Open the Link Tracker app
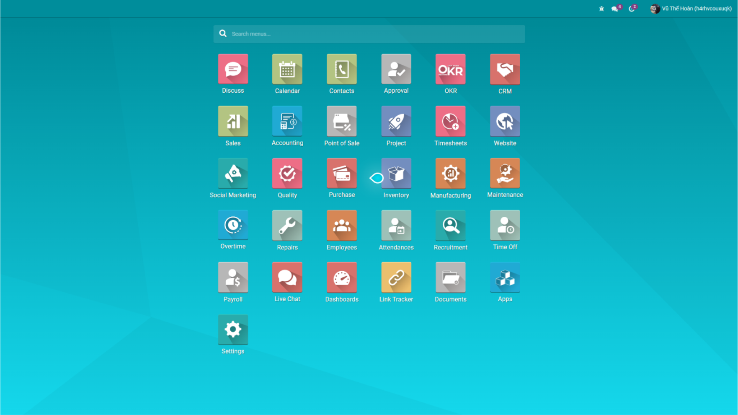 coord(396,277)
